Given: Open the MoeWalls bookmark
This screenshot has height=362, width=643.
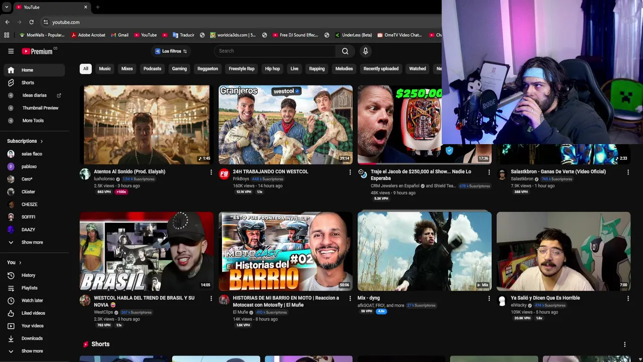Looking at the screenshot, I should 42,35.
